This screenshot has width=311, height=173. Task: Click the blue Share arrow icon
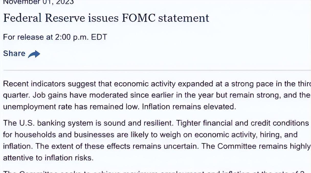[x=34, y=54]
